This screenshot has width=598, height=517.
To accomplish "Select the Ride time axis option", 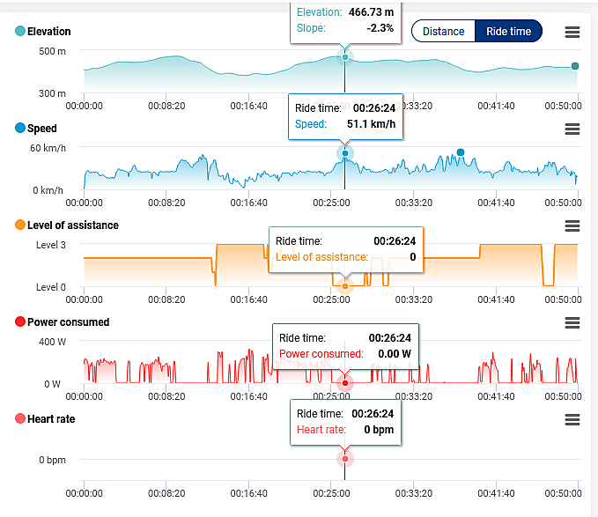I will coord(508,32).
